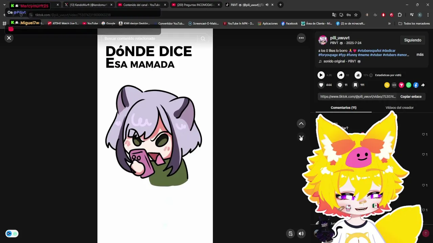
Task: Click the yellow repost icon
Action: 387,85
